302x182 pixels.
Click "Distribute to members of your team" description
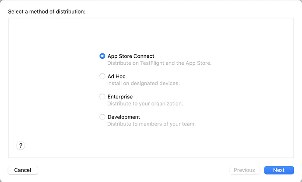151,124
